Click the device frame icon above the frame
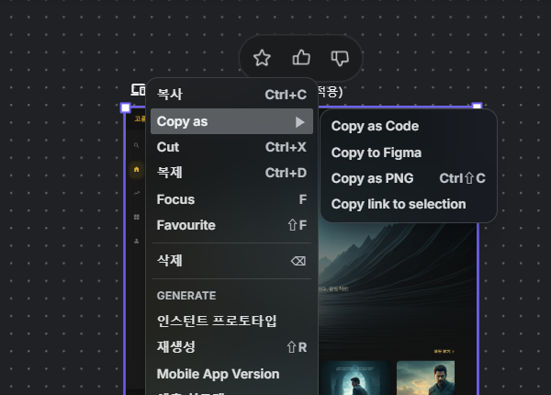The width and height of the screenshot is (551, 395). pos(140,90)
